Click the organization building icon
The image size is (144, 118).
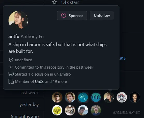pos(11,81)
